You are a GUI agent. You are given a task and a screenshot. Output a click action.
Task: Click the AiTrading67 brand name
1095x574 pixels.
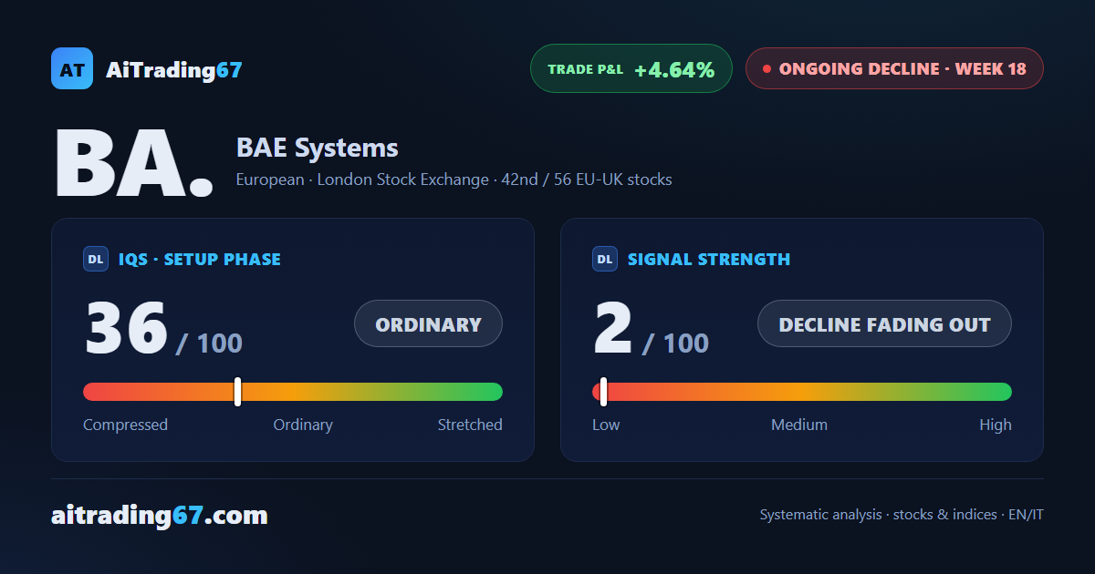174,69
